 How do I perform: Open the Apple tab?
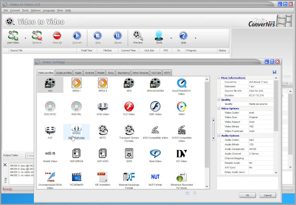pos(78,73)
